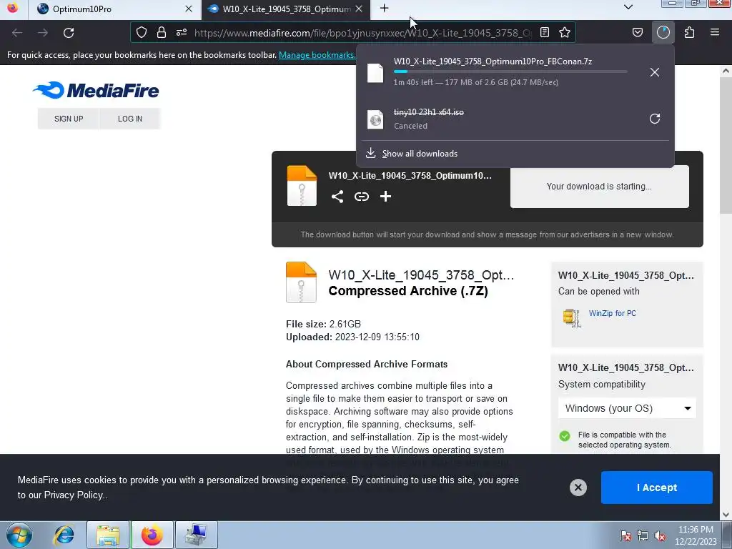
Task: Click the green compatibility checkmark icon
Action: click(x=565, y=436)
